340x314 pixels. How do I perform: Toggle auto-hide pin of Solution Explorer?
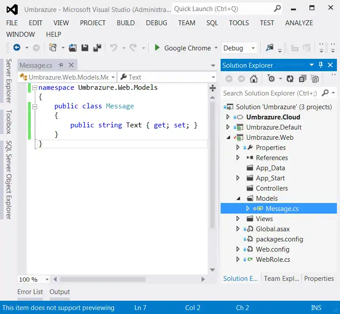(x=321, y=65)
